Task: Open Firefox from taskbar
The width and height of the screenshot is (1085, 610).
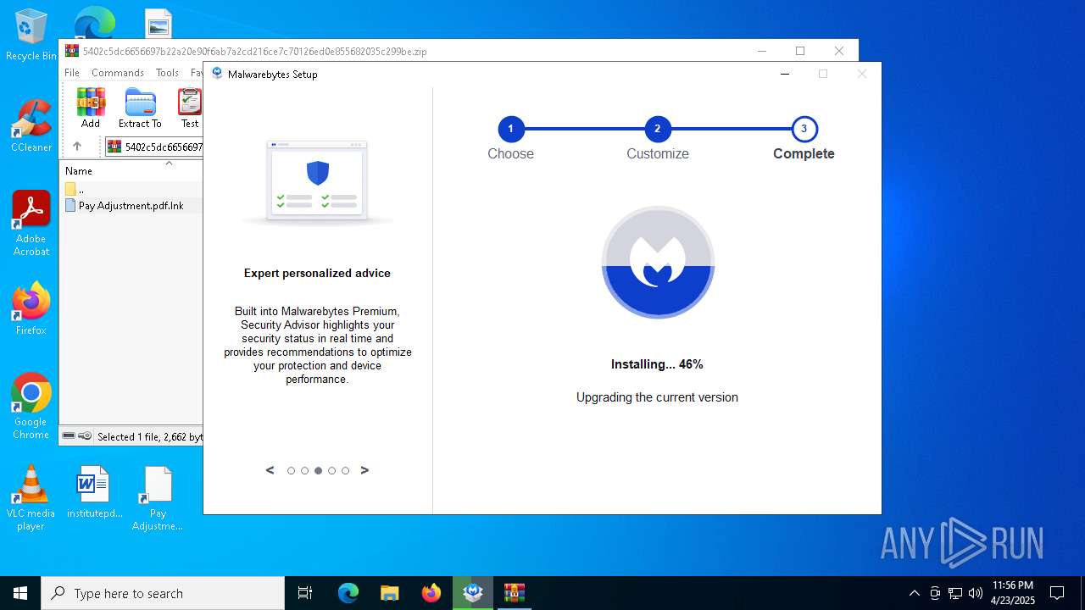Action: click(x=431, y=593)
